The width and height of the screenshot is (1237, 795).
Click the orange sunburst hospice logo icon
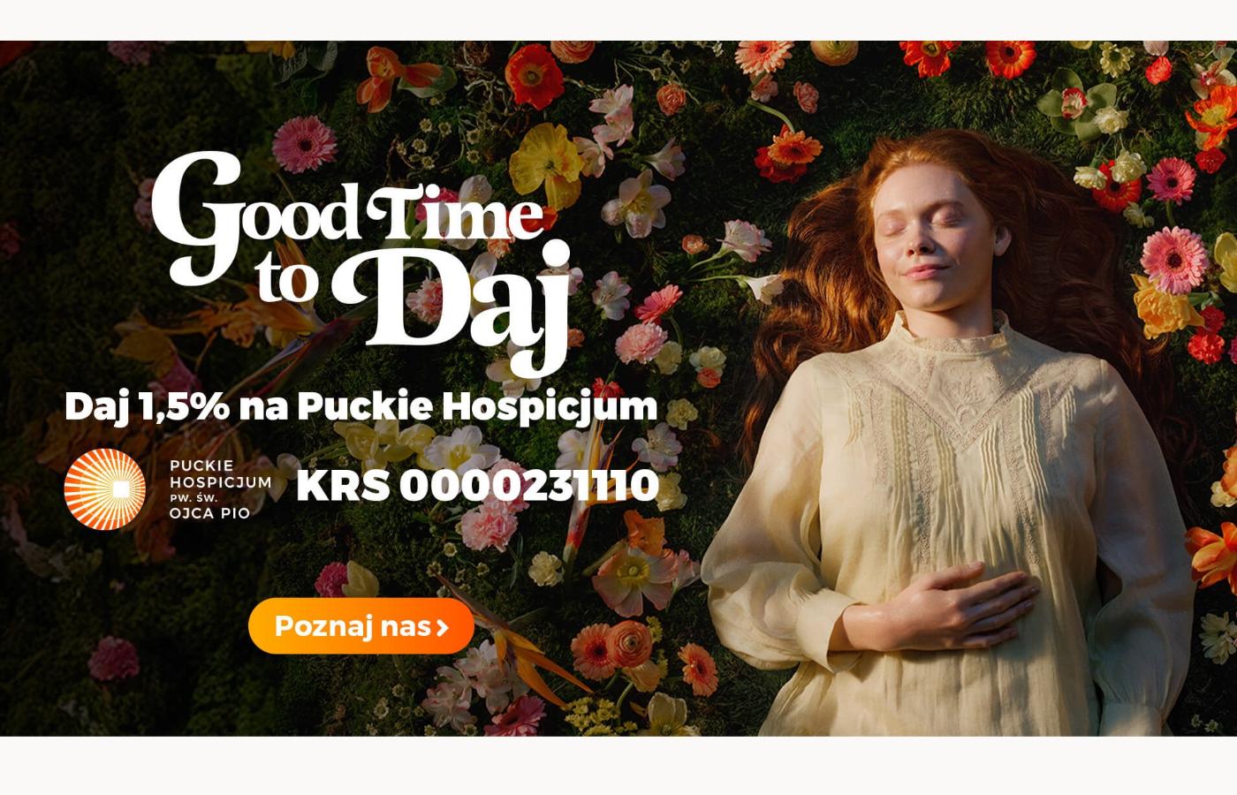coord(104,488)
